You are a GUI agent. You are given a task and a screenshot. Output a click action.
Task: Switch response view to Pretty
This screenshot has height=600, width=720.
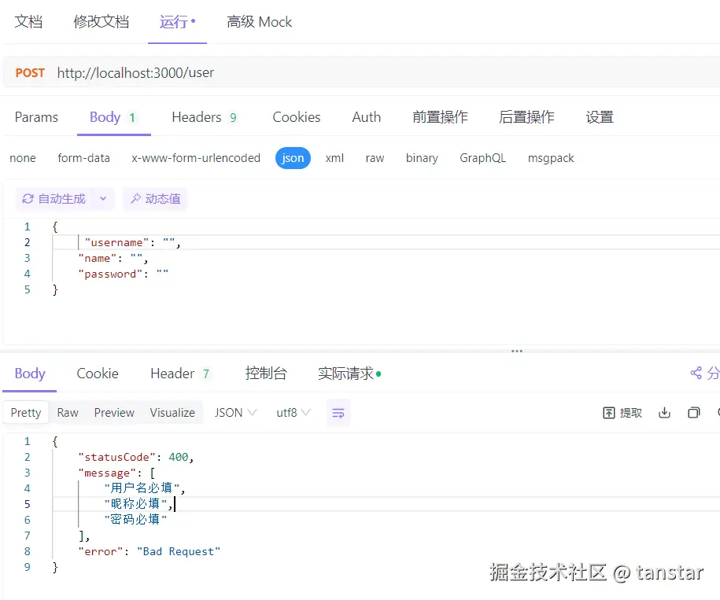pos(26,412)
